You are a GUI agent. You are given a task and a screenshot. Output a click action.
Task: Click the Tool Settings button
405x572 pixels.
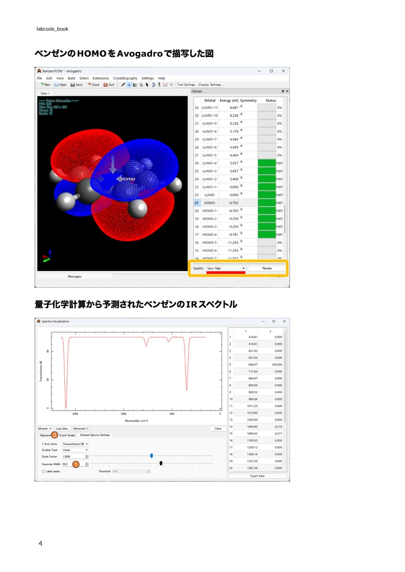pyautogui.click(x=187, y=85)
